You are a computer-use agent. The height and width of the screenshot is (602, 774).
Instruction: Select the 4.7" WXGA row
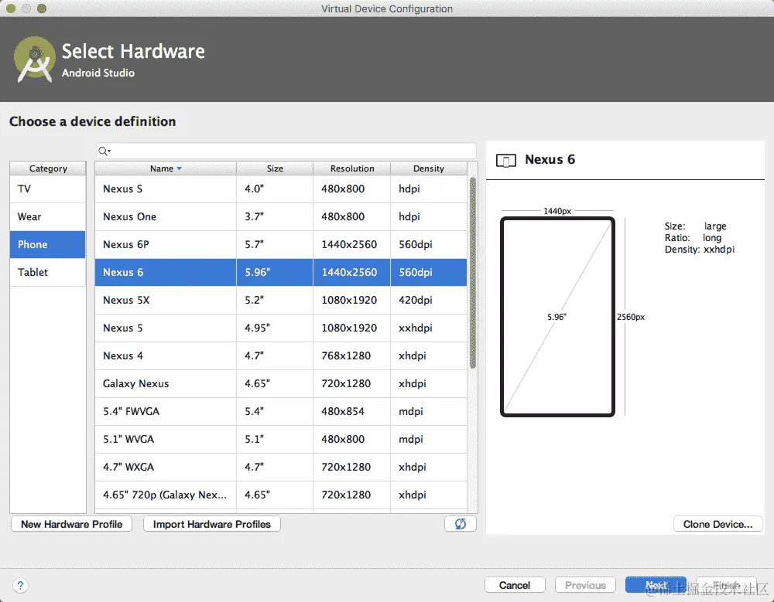tap(281, 467)
